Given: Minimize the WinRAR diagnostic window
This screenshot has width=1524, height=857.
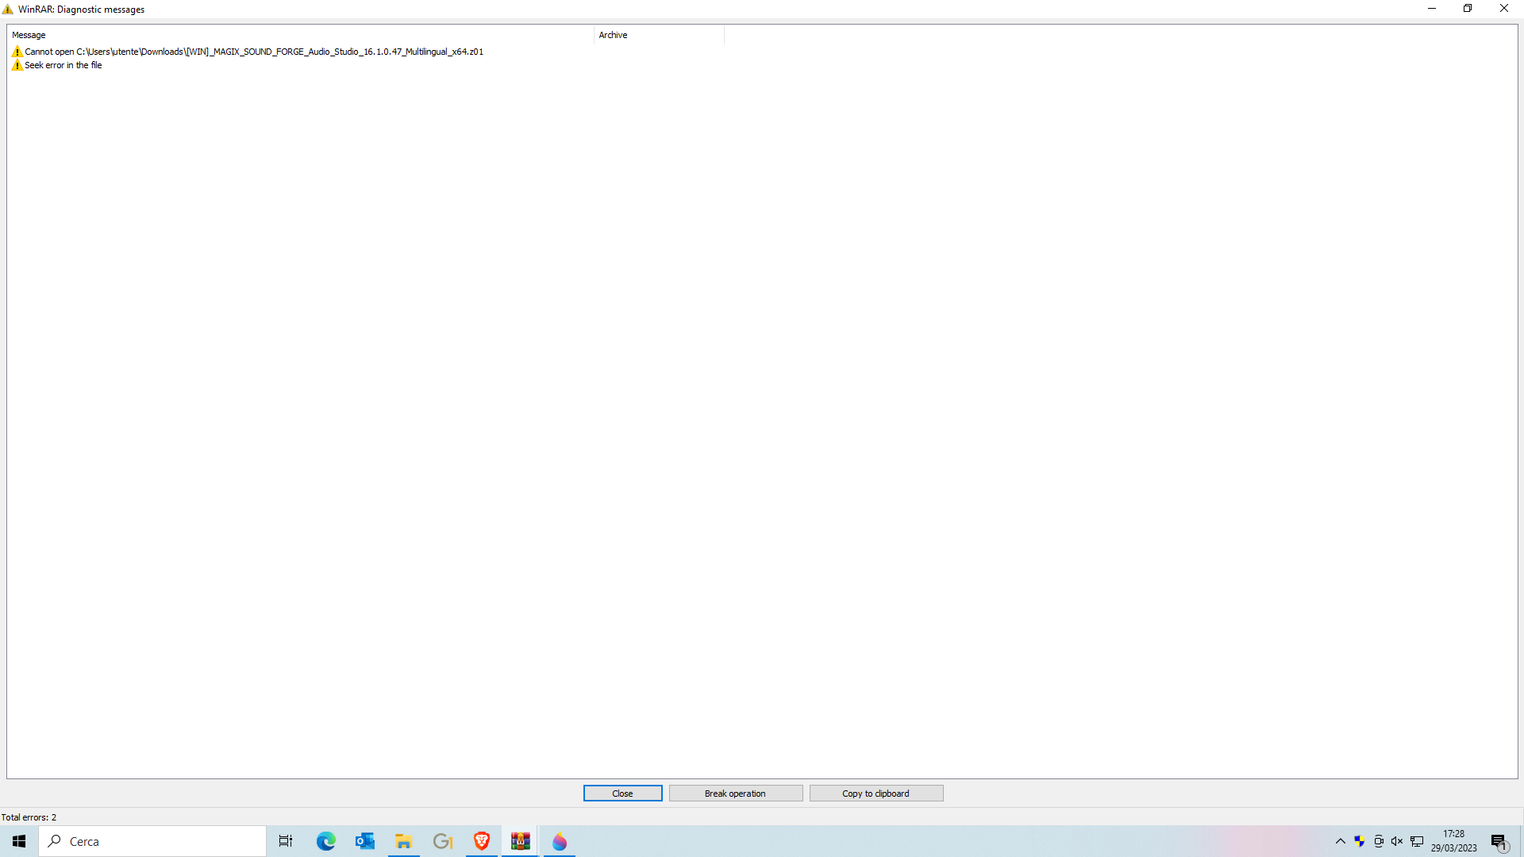Looking at the screenshot, I should click(x=1432, y=9).
